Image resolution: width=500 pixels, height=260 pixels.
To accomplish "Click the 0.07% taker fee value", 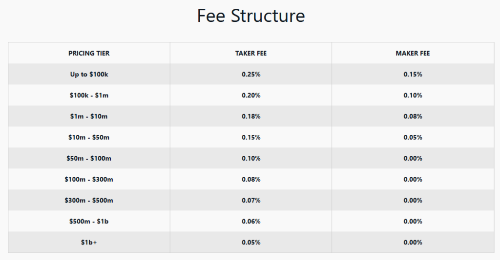I will coord(251,200).
